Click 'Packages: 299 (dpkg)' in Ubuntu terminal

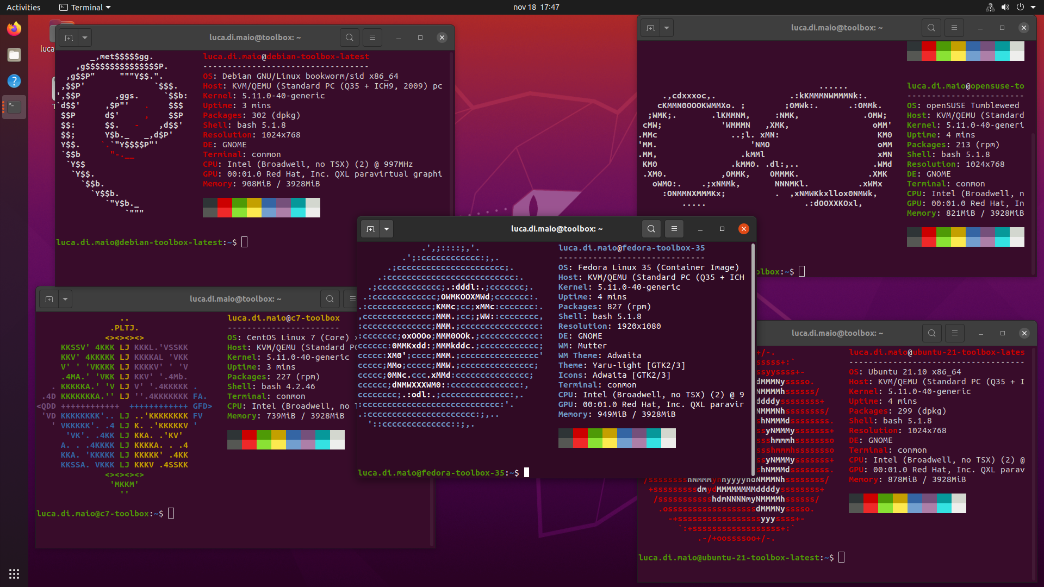(x=898, y=411)
